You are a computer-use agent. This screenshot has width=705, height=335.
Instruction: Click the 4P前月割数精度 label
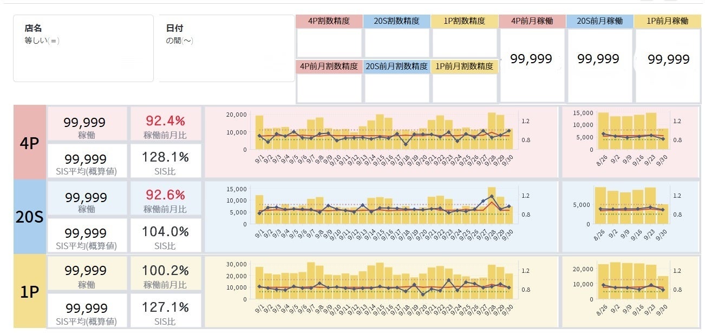[329, 66]
